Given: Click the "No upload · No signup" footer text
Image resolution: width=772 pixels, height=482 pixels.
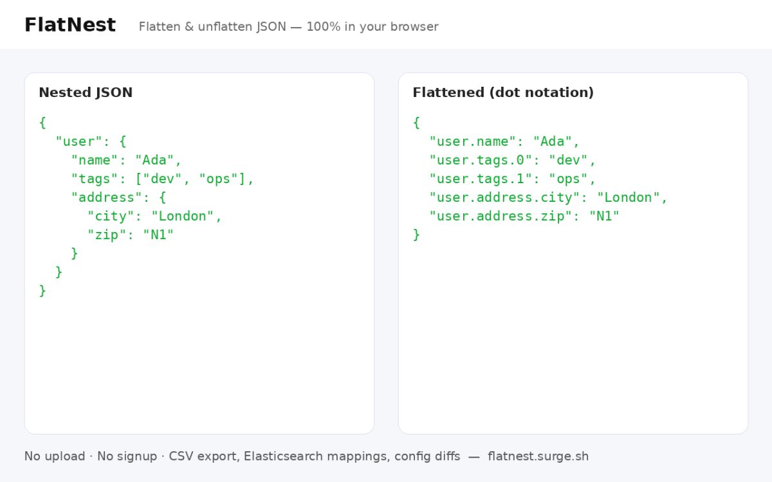Looking at the screenshot, I should [x=91, y=456].
